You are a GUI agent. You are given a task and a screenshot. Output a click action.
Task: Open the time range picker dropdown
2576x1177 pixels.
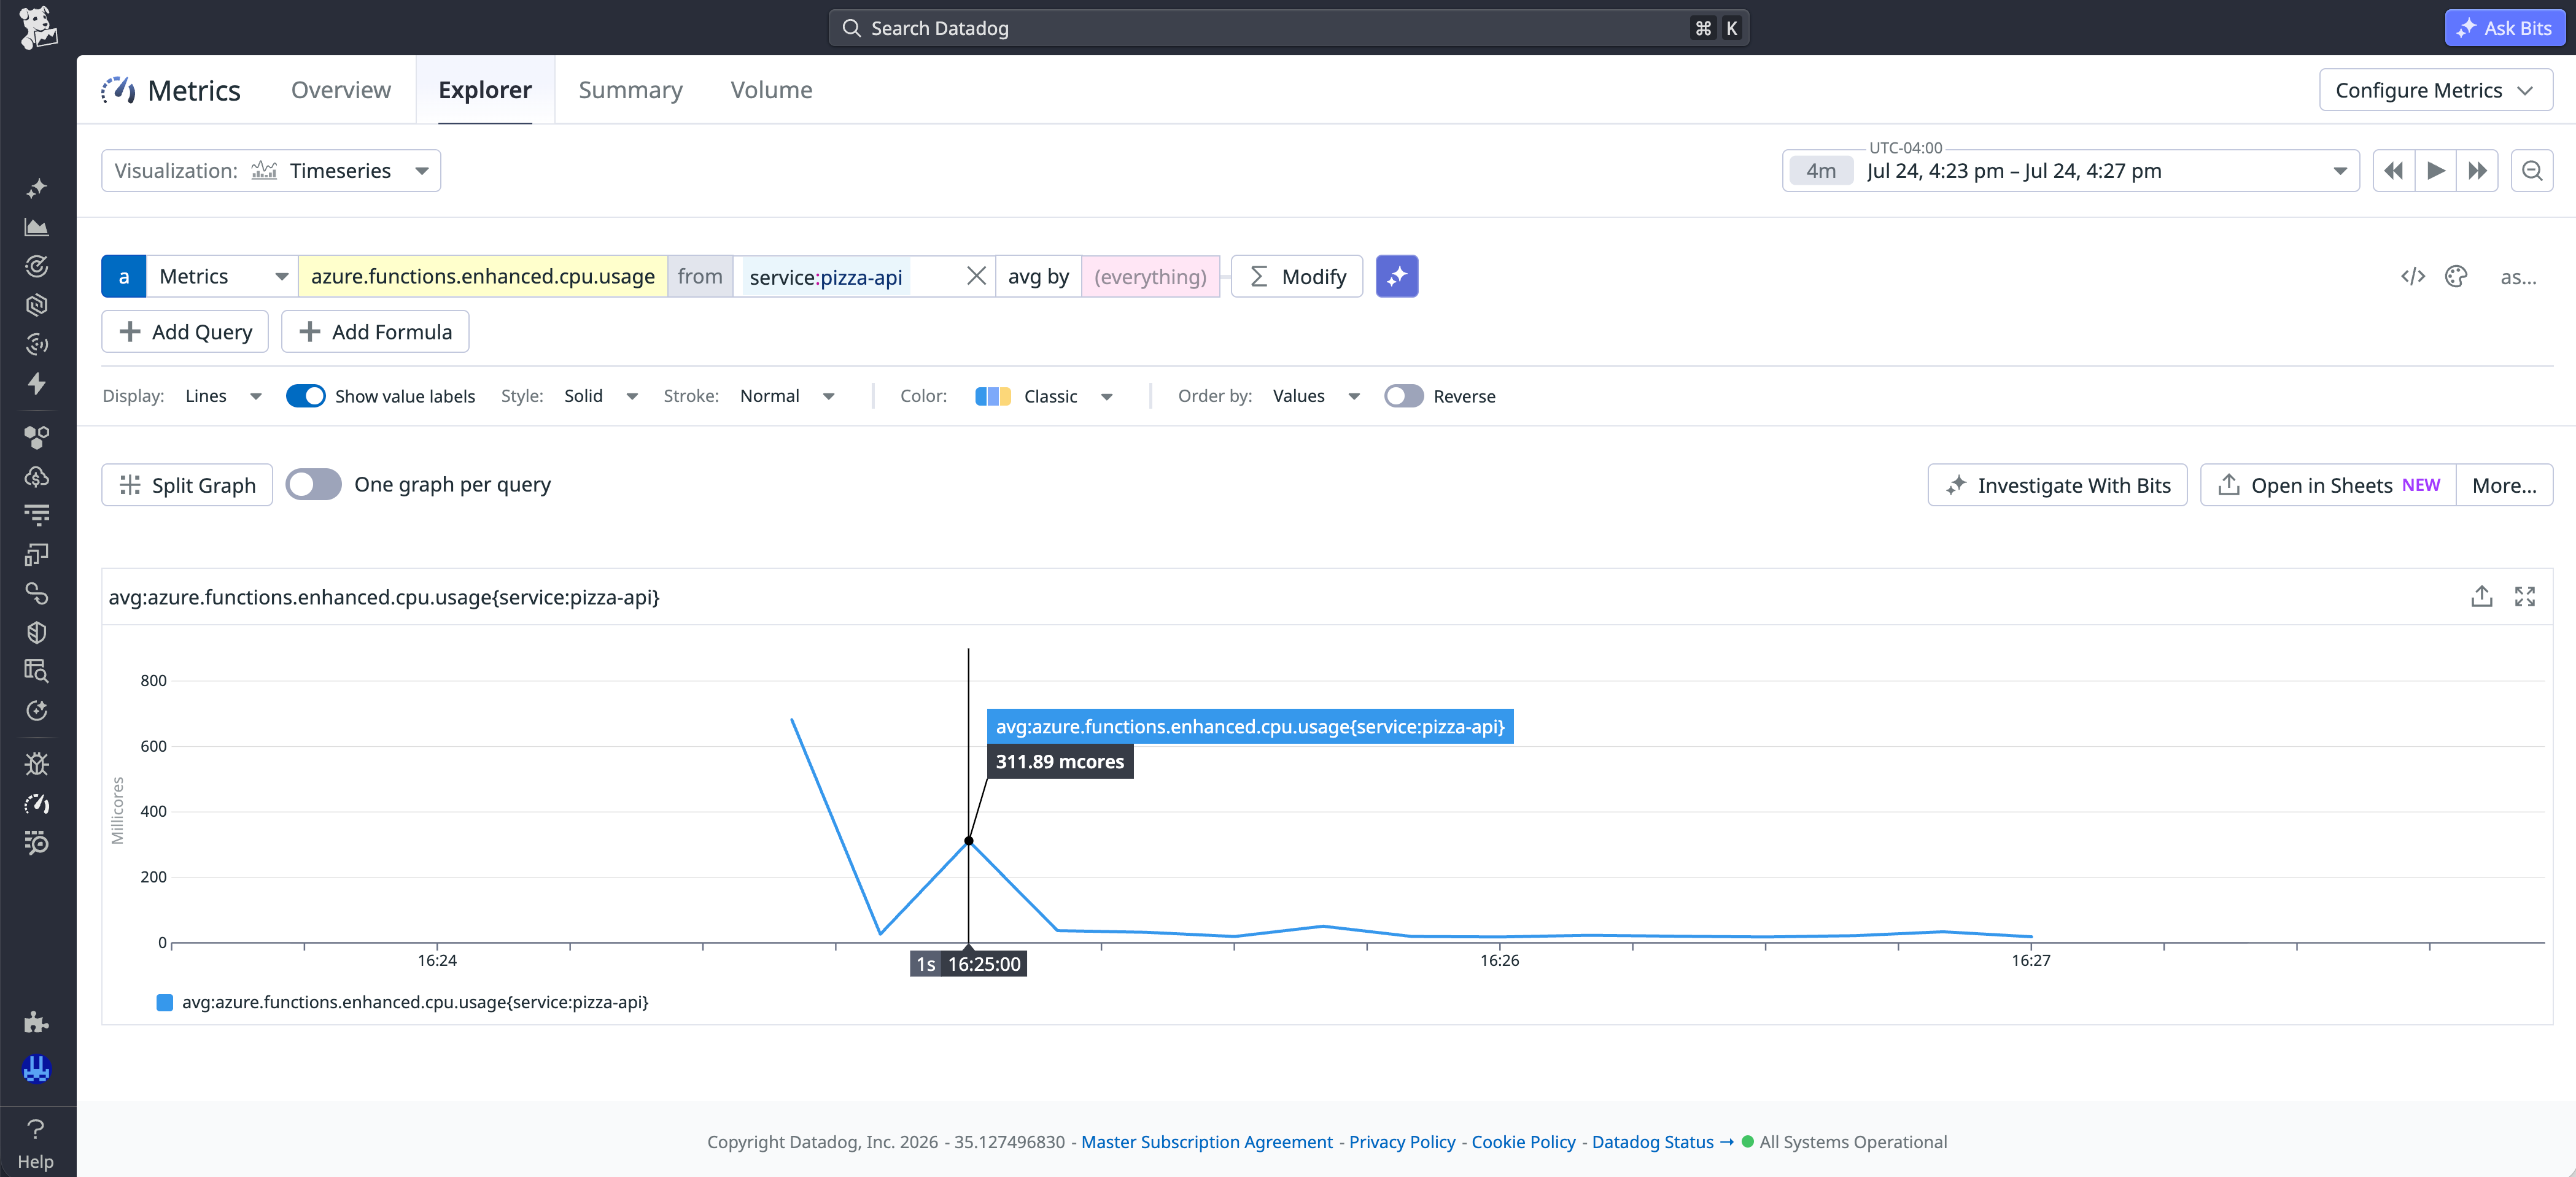click(2070, 171)
